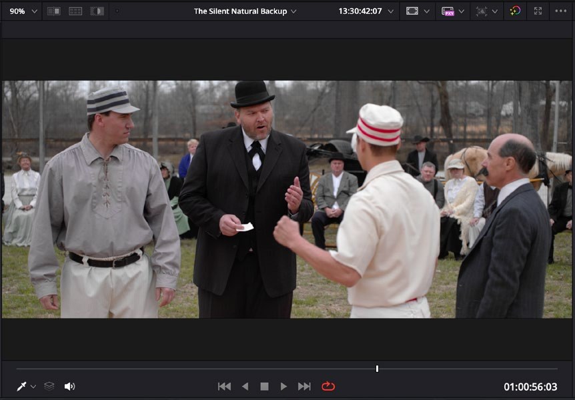Toggle the split screen view icon
575x400 pixels.
[x=75, y=11]
